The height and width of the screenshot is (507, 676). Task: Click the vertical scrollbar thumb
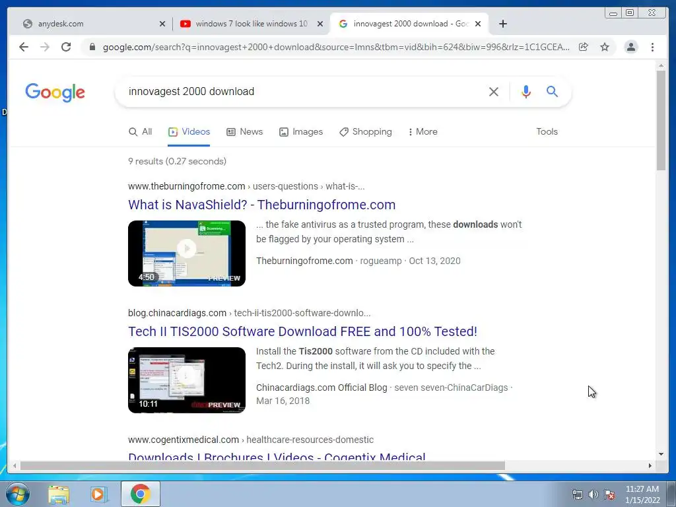pyautogui.click(x=661, y=121)
